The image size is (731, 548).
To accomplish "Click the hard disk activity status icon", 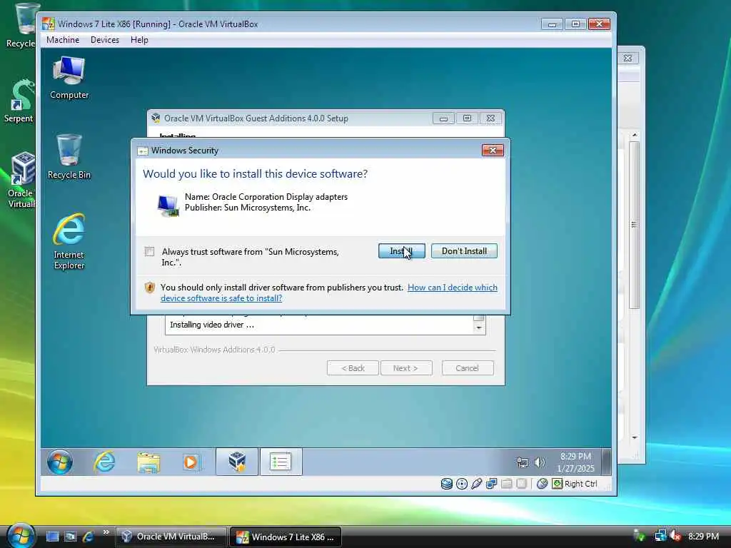I will (x=446, y=484).
